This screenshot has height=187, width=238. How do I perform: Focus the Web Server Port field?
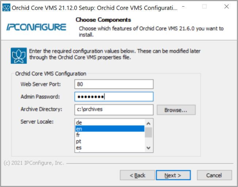(114, 84)
